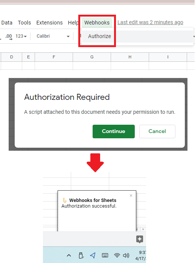Open the Help menu
Screen dimensions: 195x263
[73, 23]
